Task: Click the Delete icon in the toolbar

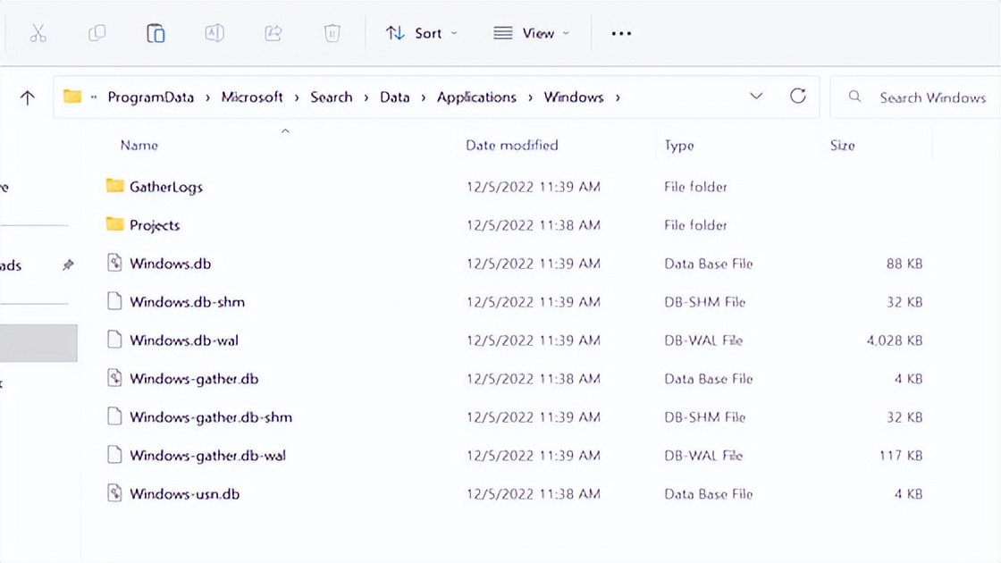Action: [x=332, y=33]
